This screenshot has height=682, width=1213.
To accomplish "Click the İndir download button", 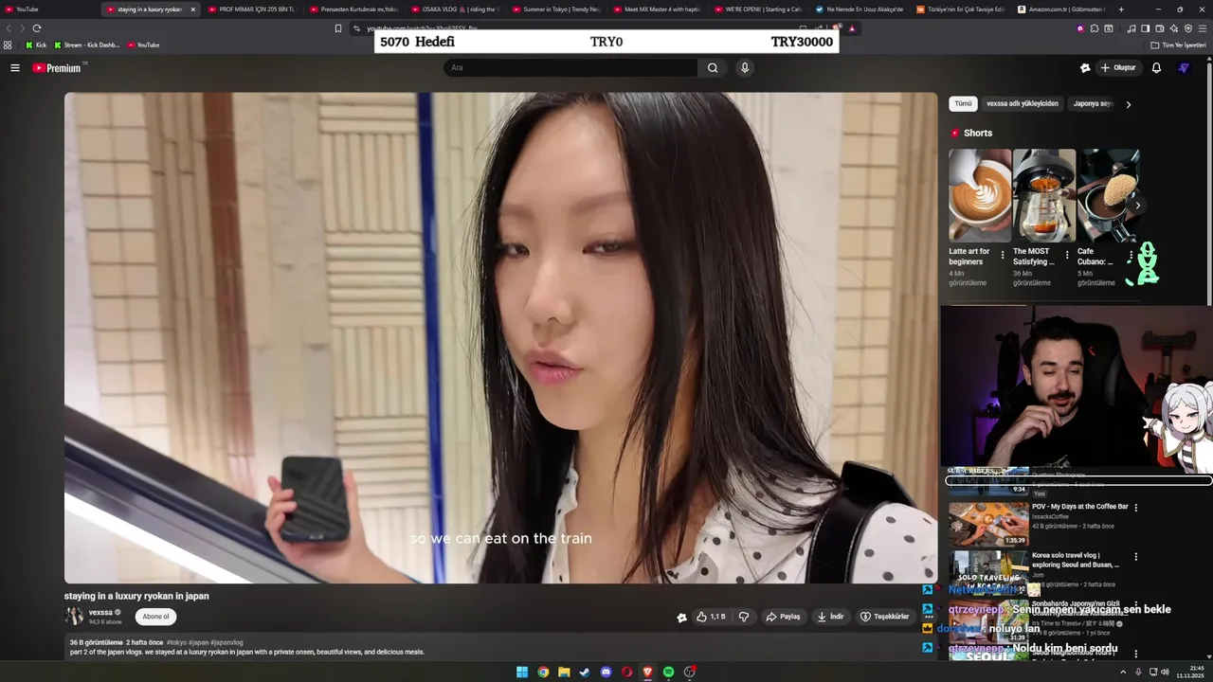I will tap(830, 617).
